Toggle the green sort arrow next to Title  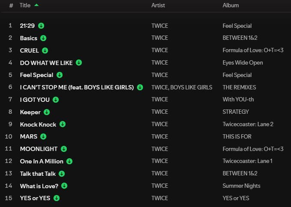[36, 5]
